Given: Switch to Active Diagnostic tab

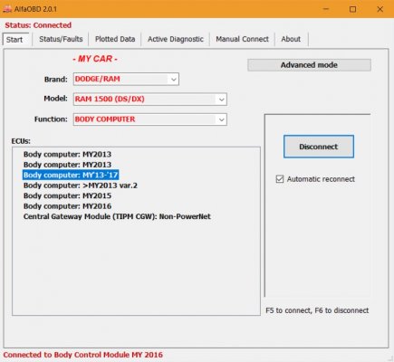Looking at the screenshot, I should click(x=176, y=39).
